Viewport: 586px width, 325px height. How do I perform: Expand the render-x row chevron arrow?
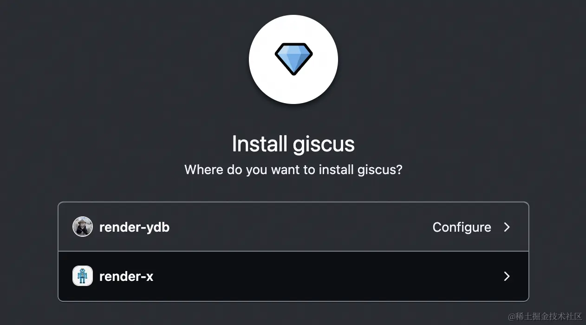[x=507, y=276]
